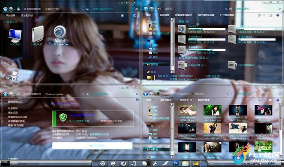The height and width of the screenshot is (167, 284).
Task: Open address history dropdown in Windows Update window
Action: coord(83,94)
